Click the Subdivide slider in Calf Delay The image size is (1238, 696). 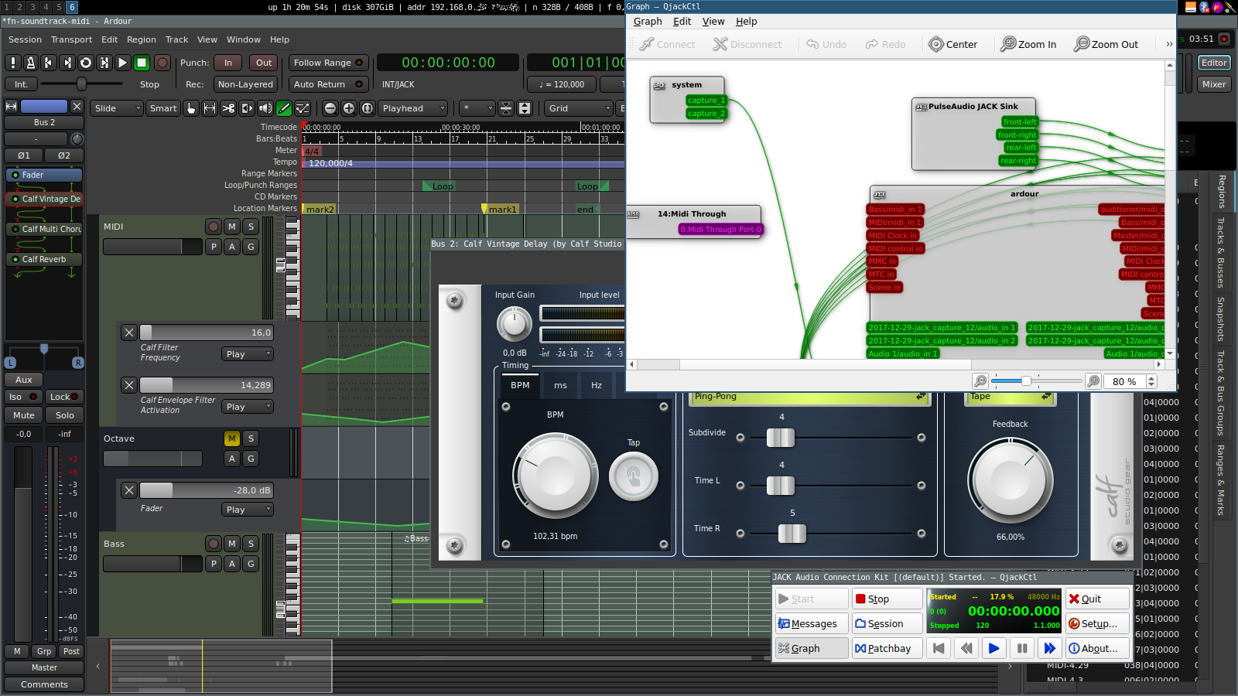coord(830,438)
